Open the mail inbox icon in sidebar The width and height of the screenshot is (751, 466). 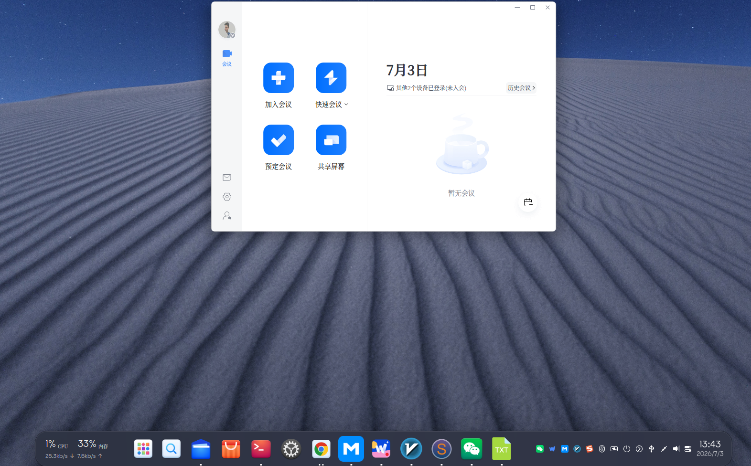coord(227,178)
